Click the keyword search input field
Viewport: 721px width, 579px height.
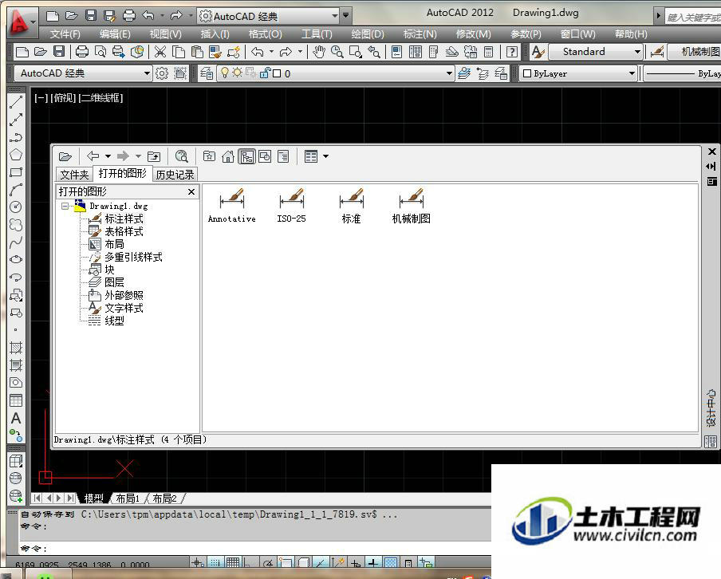[693, 18]
